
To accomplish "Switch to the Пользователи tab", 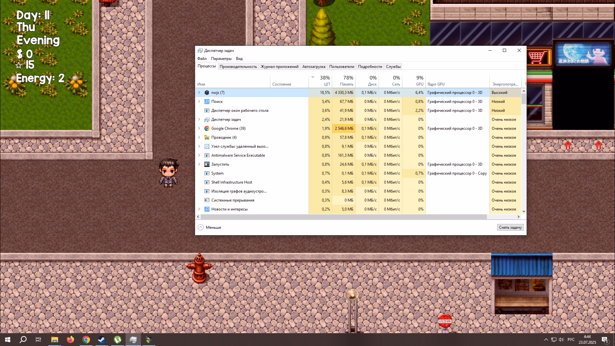I will pyautogui.click(x=341, y=67).
